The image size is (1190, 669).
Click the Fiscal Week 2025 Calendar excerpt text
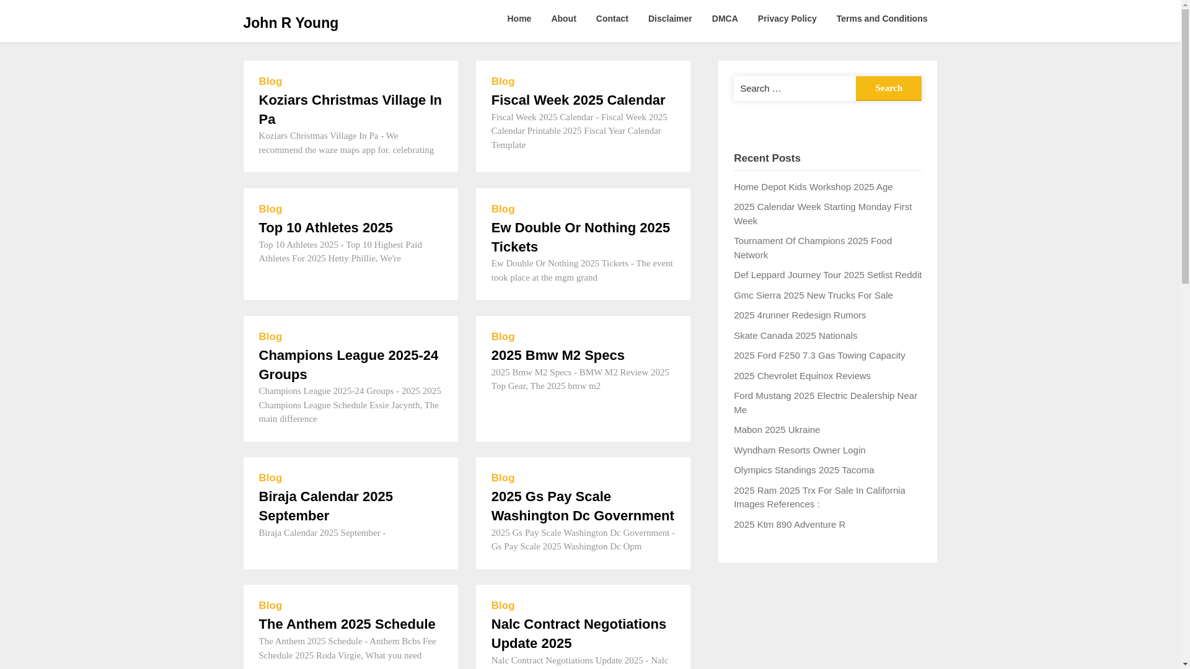[579, 131]
